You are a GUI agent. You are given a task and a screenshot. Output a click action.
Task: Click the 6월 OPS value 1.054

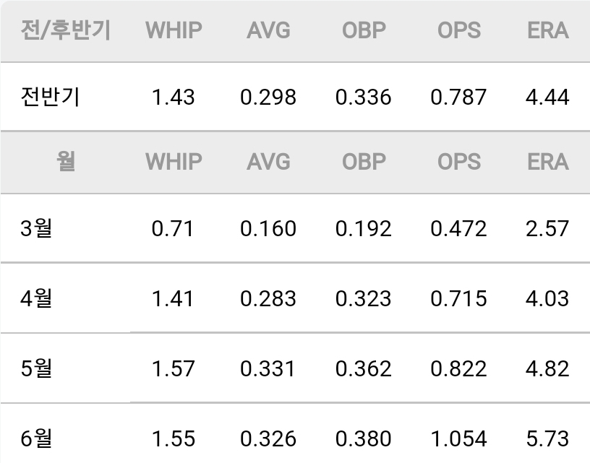(458, 439)
